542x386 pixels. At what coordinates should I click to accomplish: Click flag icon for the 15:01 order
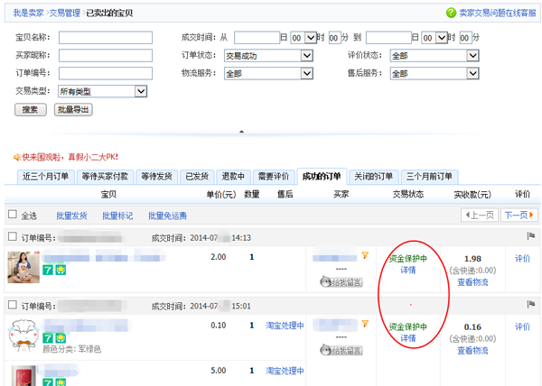[531, 304]
